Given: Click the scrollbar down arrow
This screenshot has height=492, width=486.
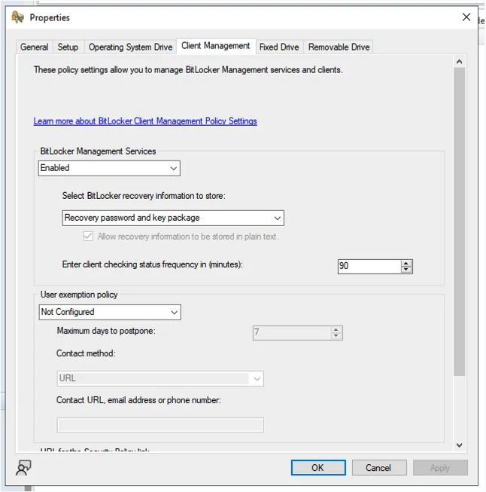Looking at the screenshot, I should pos(460,445).
